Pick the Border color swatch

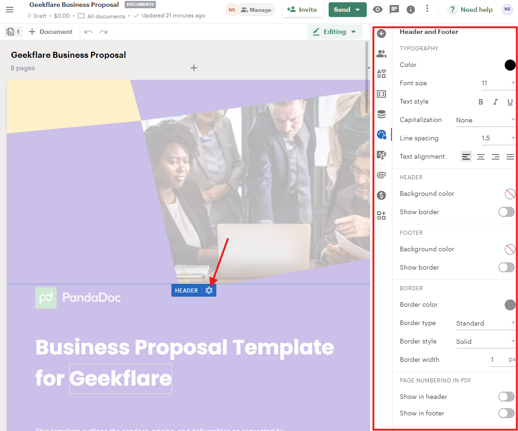tap(510, 305)
